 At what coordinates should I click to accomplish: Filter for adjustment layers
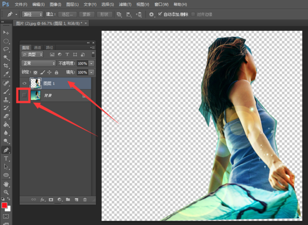pyautogui.click(x=60, y=54)
